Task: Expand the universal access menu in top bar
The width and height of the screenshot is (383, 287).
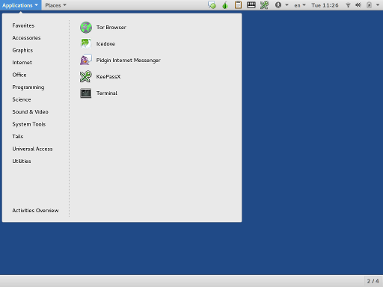Action: [x=281, y=5]
